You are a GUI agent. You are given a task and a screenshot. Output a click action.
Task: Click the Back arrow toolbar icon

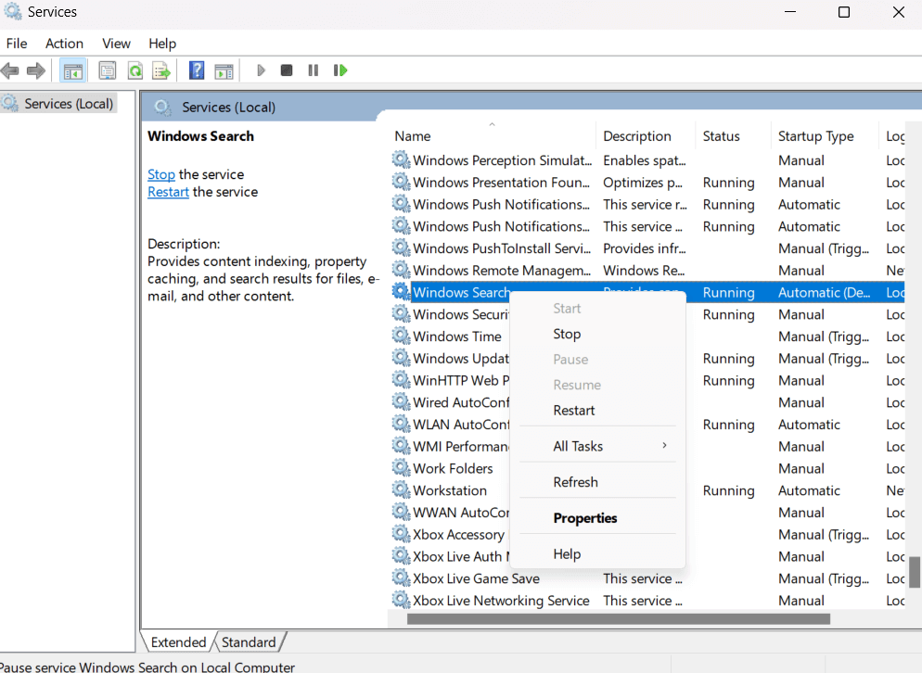pos(10,71)
